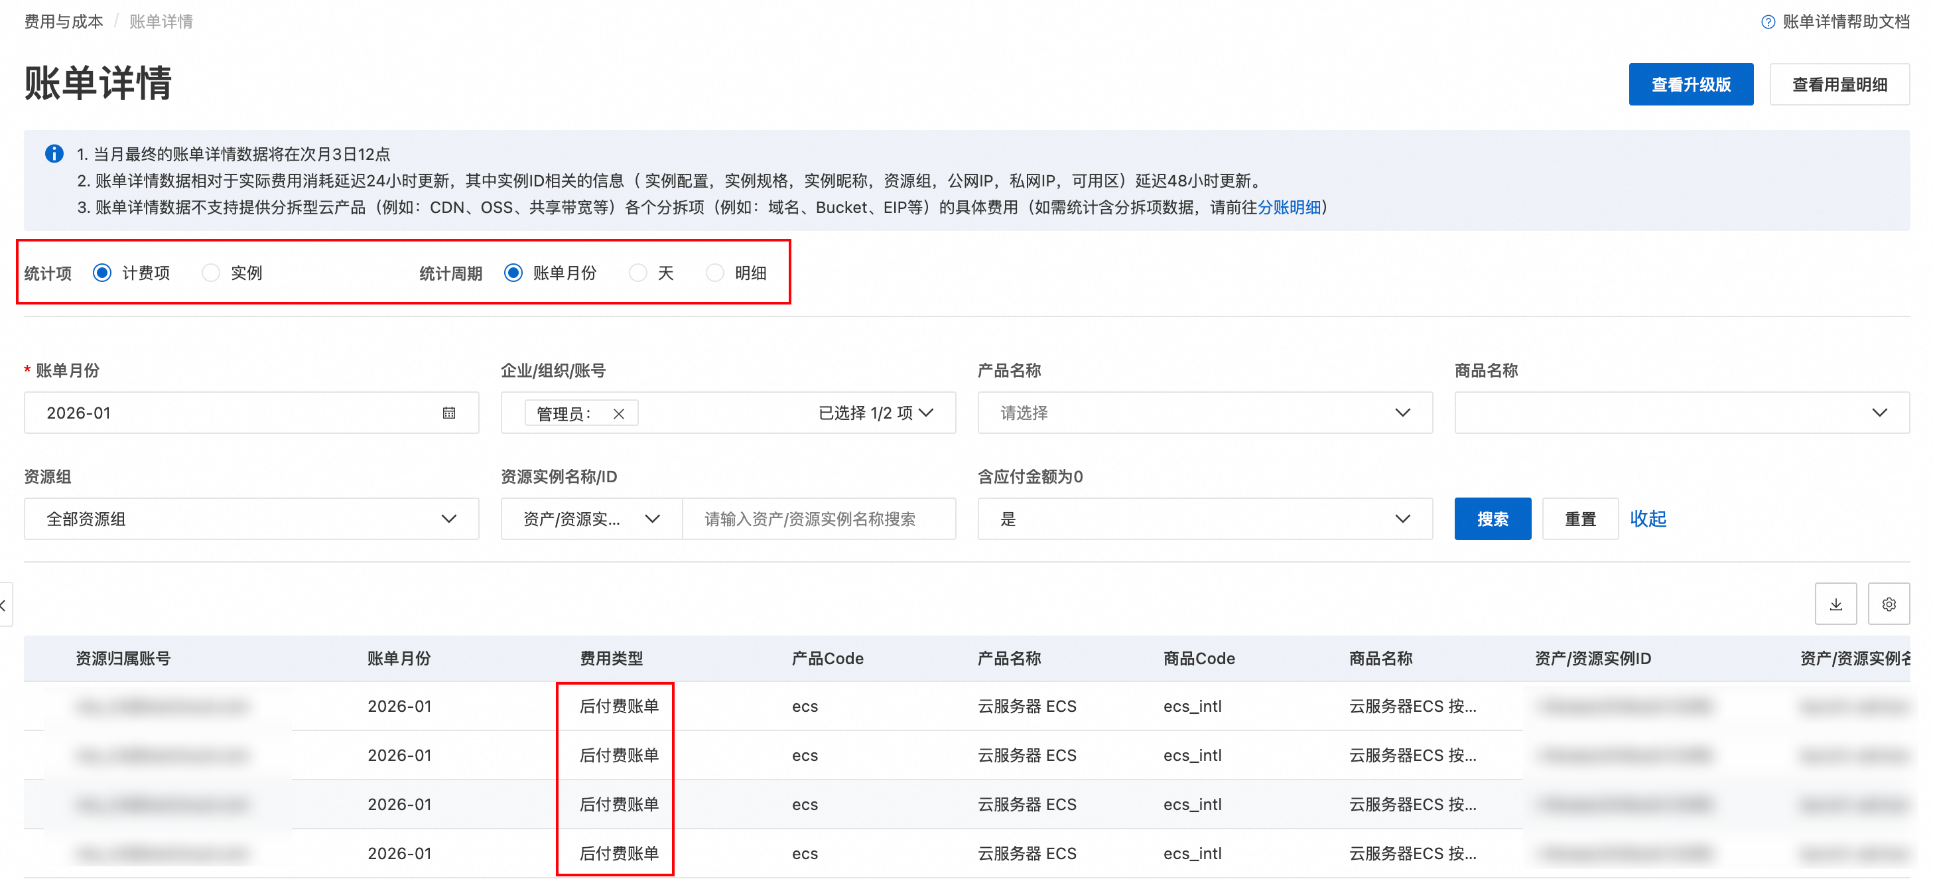Screen dimensions: 1933x881
Task: Open the 产品名称 dropdown
Action: [x=1205, y=413]
